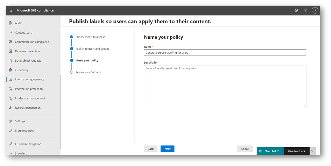The image size is (331, 166).
Task: Collapse the feedback bar arrow
Action: pos(313,151)
